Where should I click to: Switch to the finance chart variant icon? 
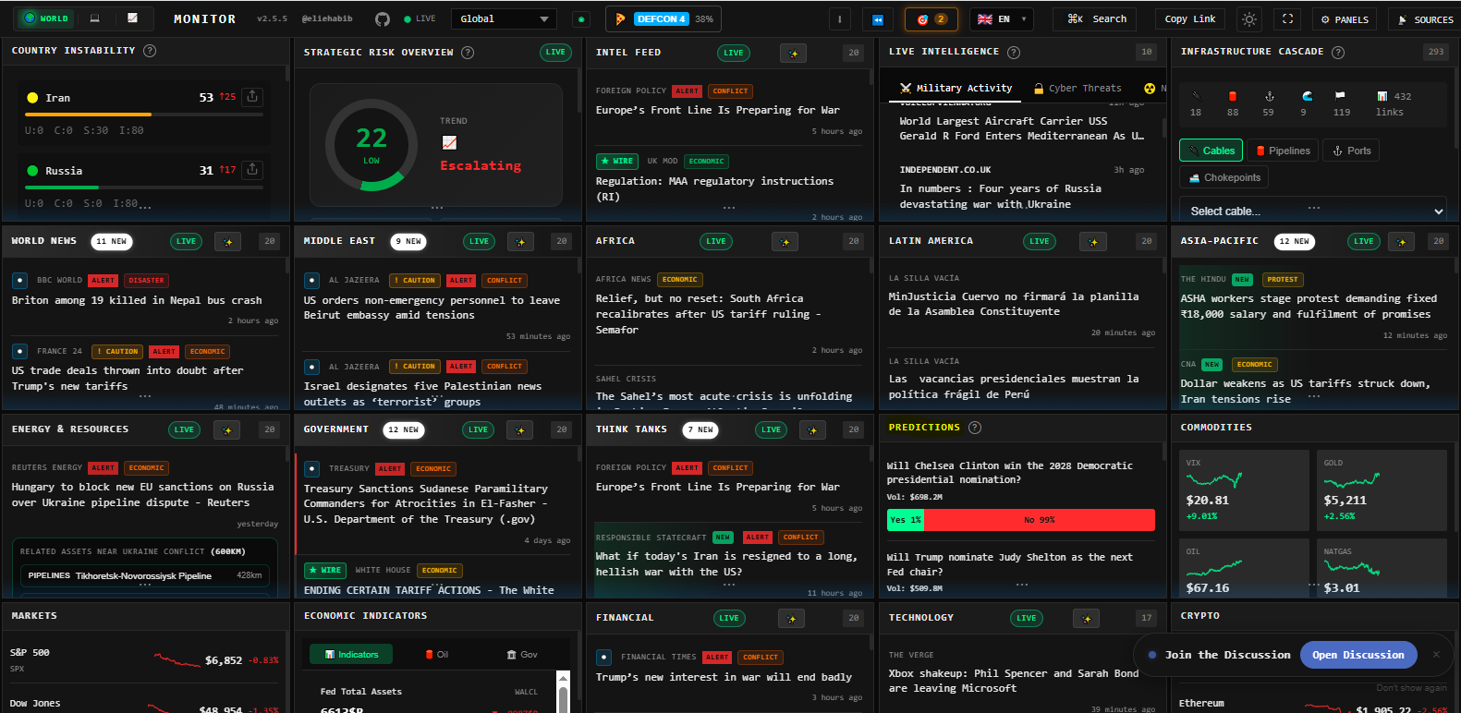[132, 18]
